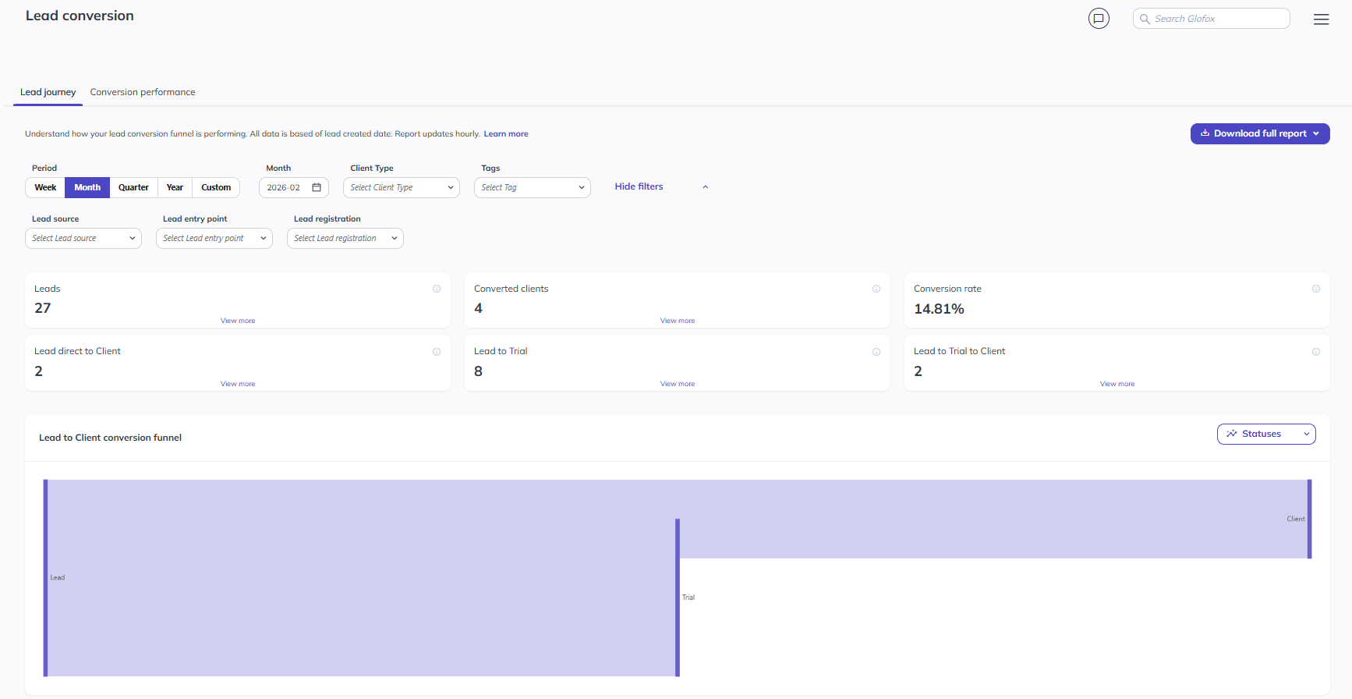The width and height of the screenshot is (1352, 699).
Task: Show info tooltip for Lead to Trial card
Action: [x=876, y=352]
